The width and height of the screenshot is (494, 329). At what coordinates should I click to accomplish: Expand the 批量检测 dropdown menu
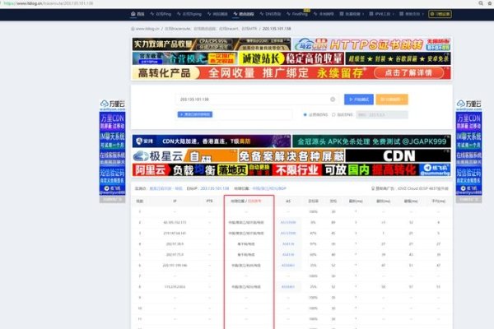coord(352,15)
